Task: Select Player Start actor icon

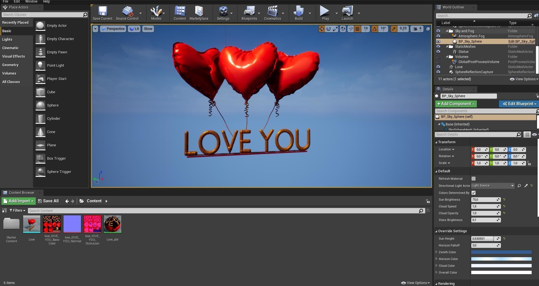Action: (x=40, y=79)
